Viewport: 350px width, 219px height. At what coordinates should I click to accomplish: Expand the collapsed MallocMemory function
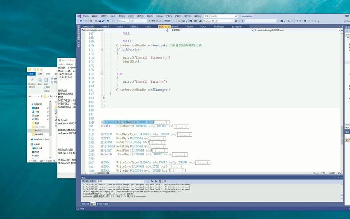pos(102,122)
